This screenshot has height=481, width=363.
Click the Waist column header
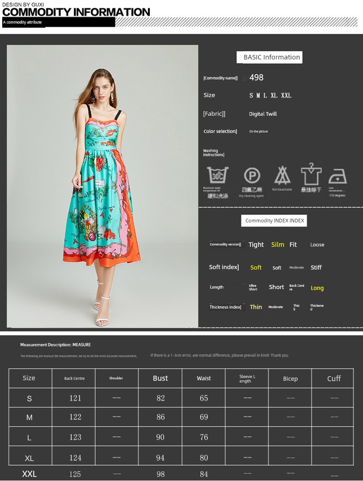click(x=204, y=378)
